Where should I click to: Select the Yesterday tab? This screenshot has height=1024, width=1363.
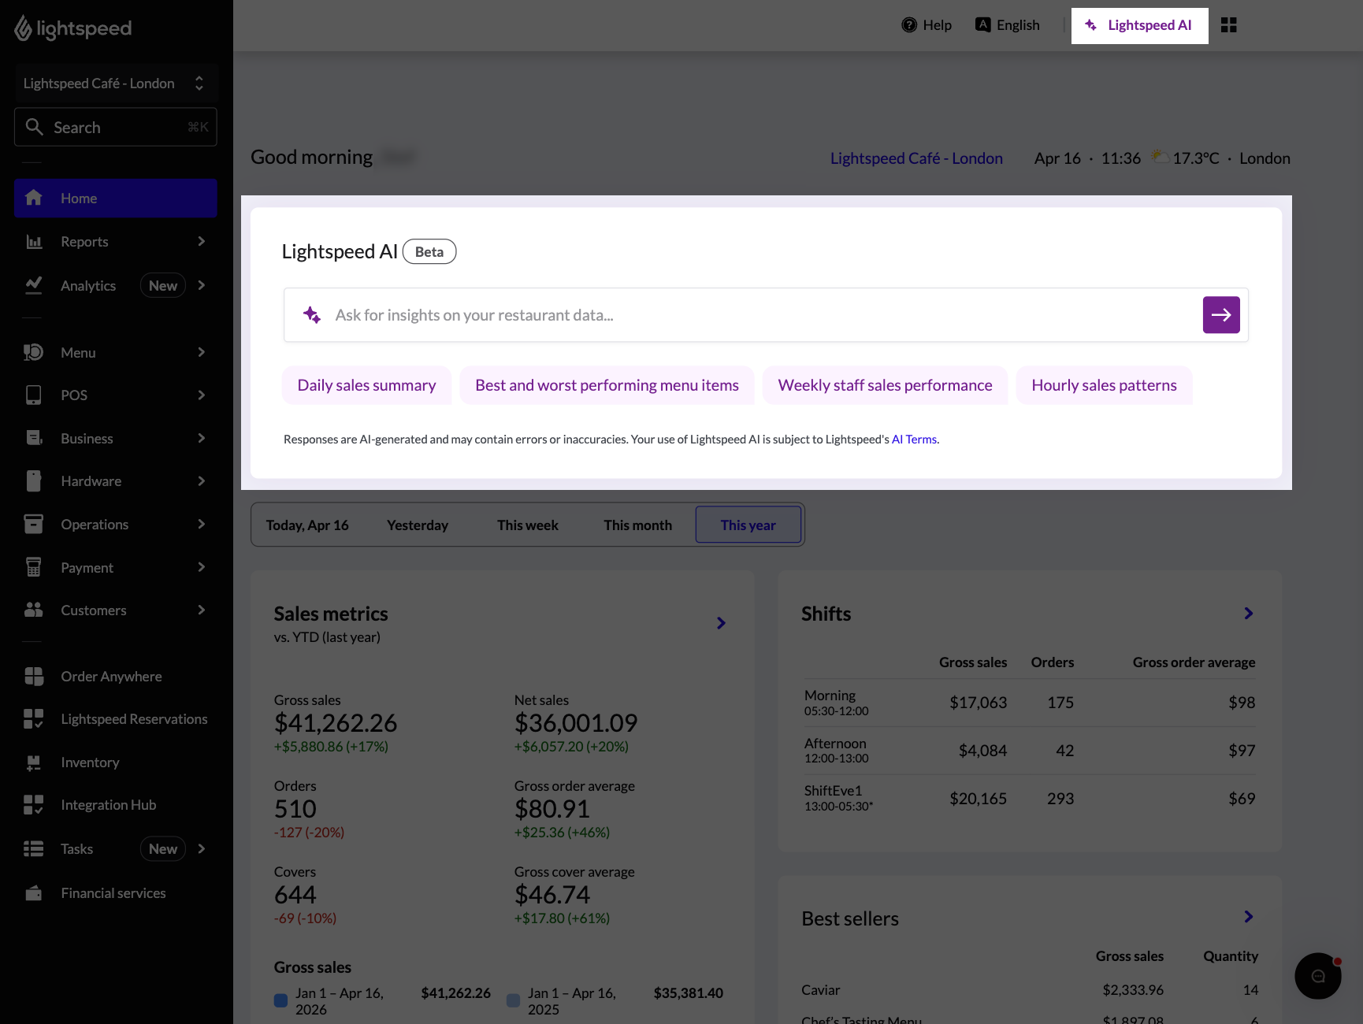(418, 524)
